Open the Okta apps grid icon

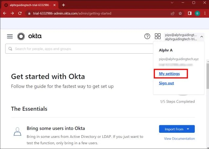[158, 36]
